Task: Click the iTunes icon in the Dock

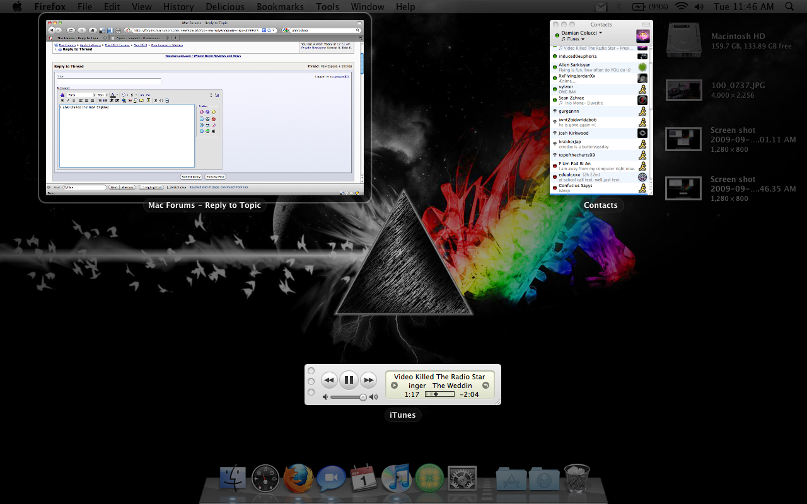Action: 397,478
